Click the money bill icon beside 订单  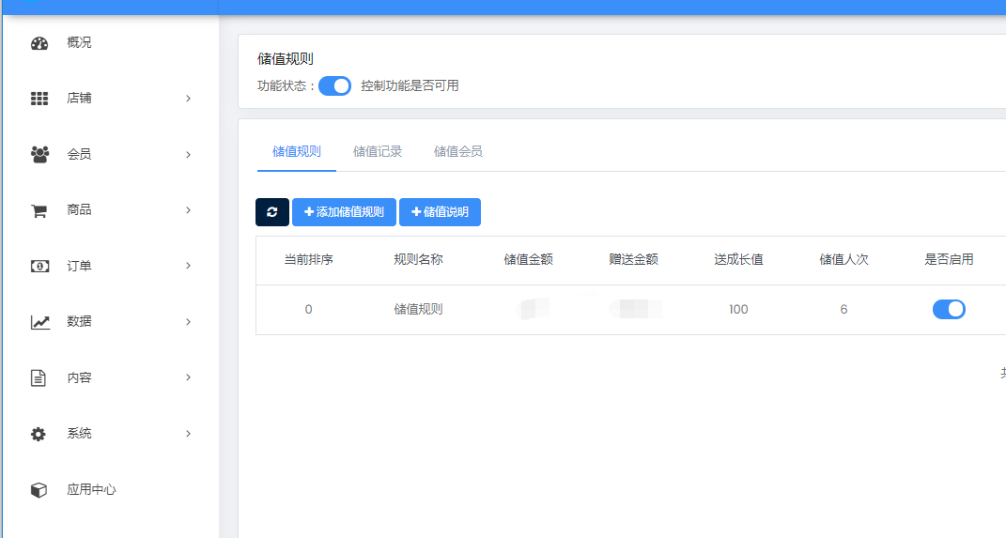[39, 266]
